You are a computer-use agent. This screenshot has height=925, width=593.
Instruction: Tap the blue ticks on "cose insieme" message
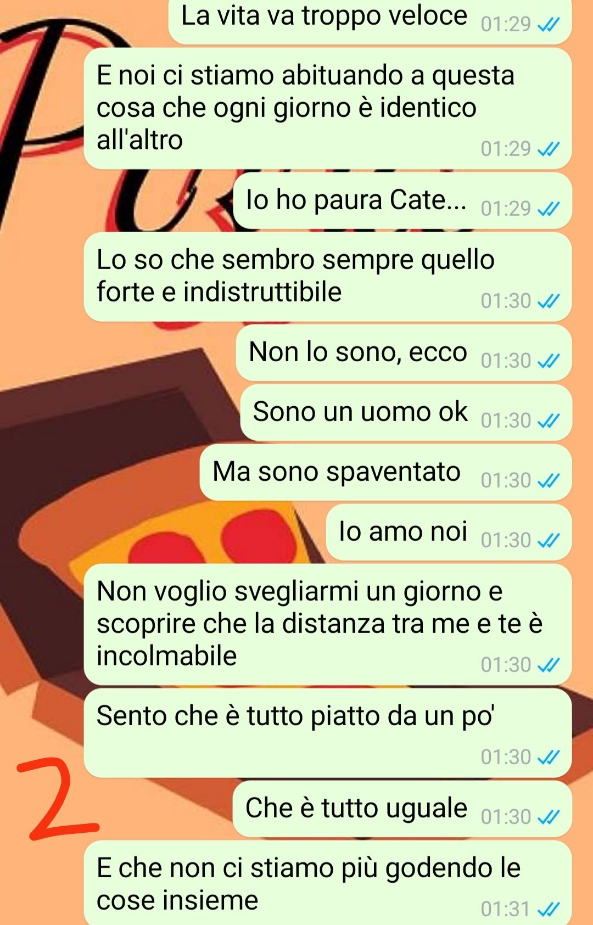(548, 910)
